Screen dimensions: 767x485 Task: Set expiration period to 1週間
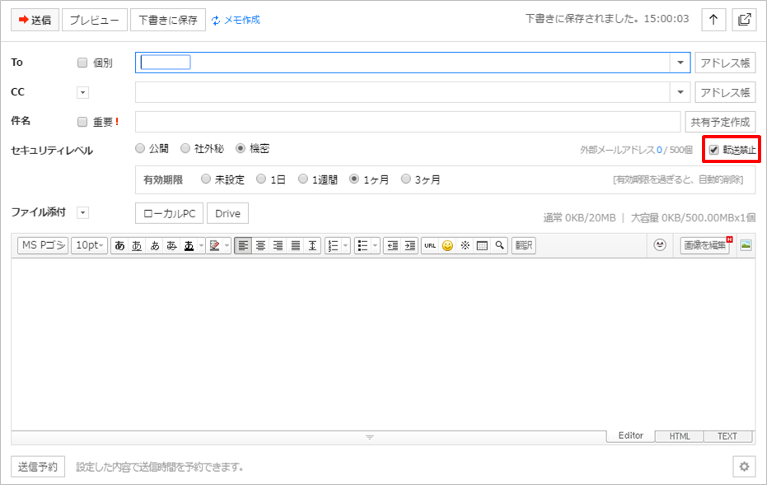[303, 180]
